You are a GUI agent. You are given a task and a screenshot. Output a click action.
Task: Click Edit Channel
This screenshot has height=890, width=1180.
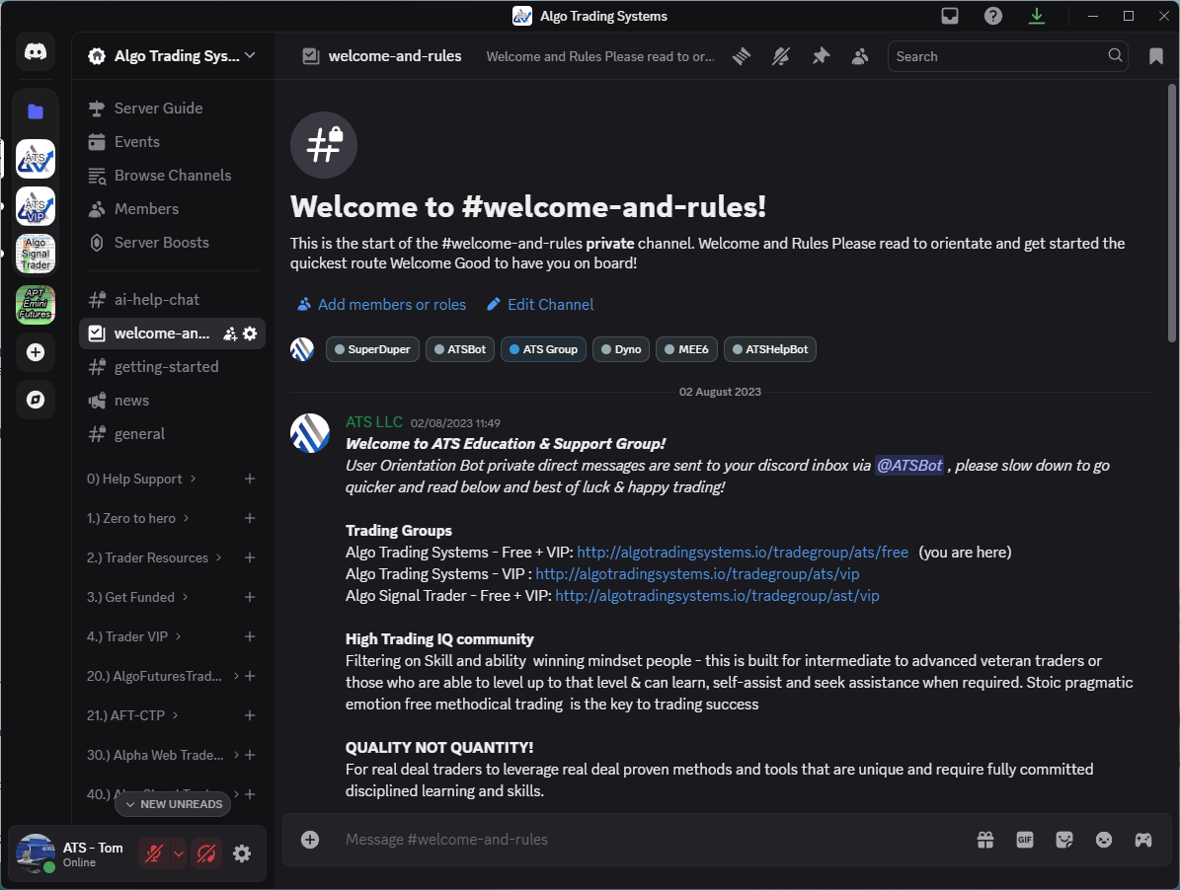(x=540, y=305)
